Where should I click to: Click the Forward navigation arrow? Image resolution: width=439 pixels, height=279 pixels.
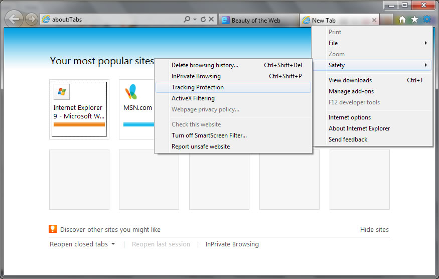point(32,19)
